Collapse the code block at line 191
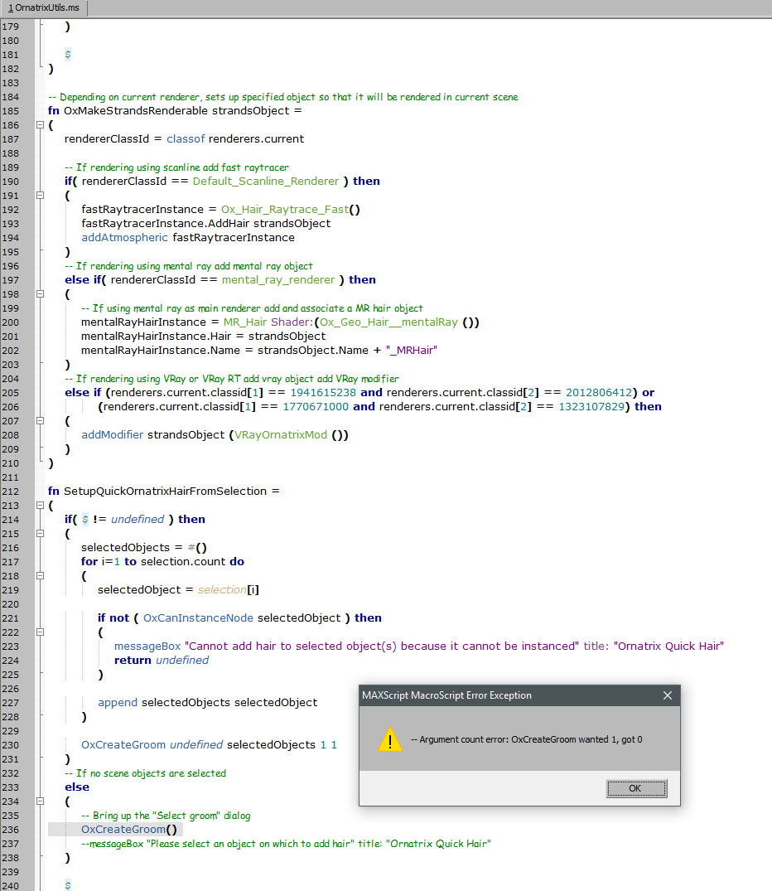This screenshot has height=891, width=772. (39, 195)
